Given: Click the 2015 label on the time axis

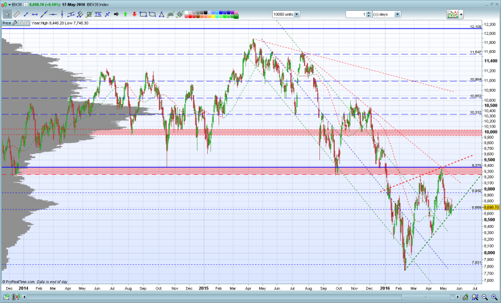Looking at the screenshot, I should click(x=204, y=288).
